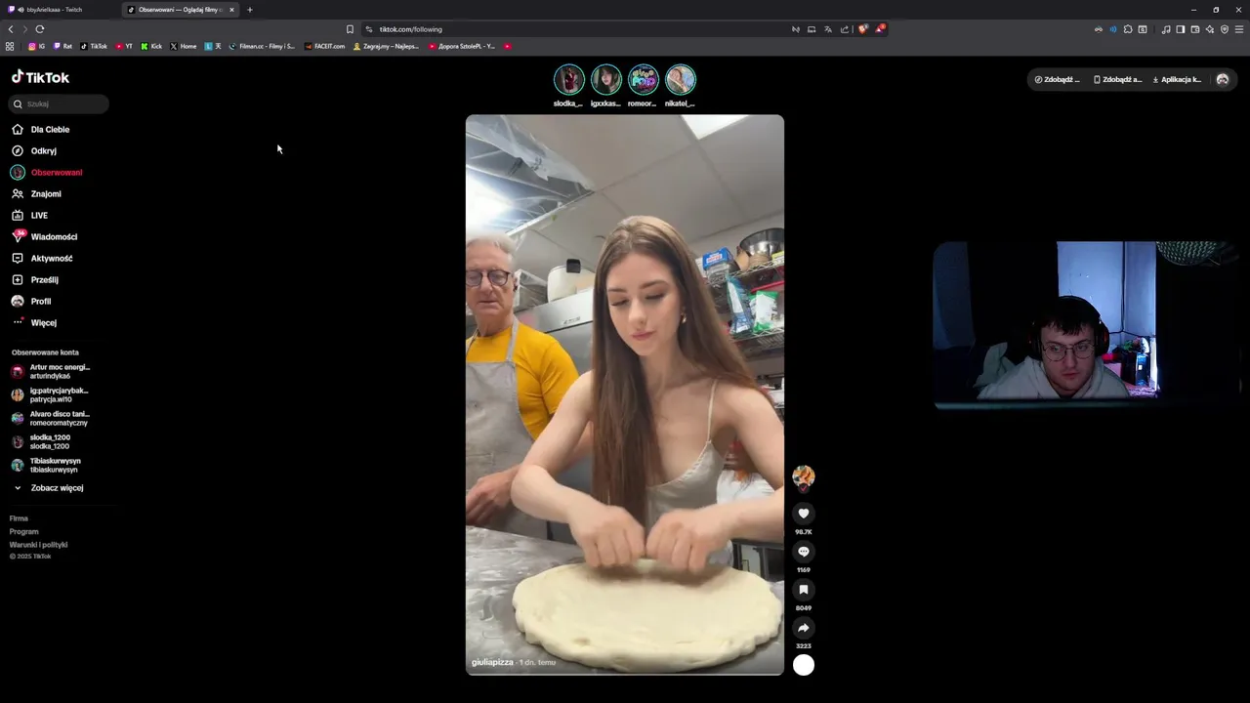Open TikTok bookmark
Screen dimensions: 1250x703
(94, 46)
